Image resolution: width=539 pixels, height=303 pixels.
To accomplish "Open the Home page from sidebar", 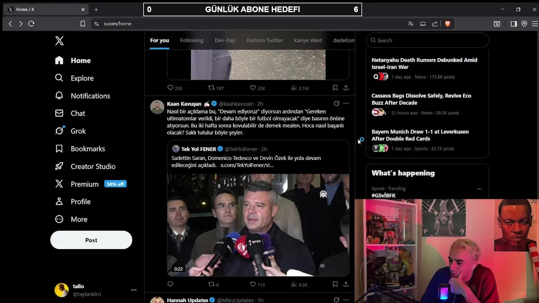I will (x=73, y=61).
